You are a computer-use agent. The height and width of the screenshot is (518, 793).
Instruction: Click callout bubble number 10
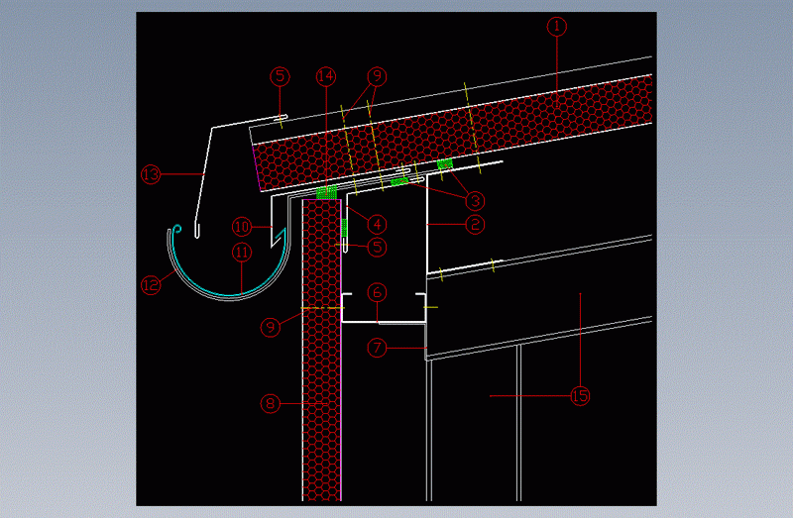click(x=241, y=227)
